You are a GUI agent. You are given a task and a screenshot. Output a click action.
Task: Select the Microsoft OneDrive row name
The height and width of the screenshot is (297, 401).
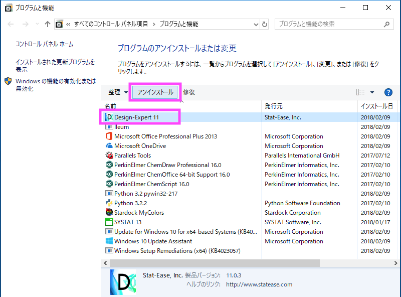(140, 146)
